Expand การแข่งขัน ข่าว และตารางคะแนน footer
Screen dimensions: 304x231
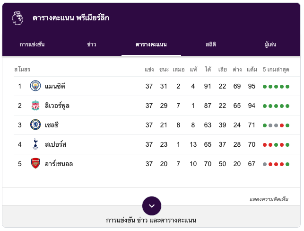point(151,220)
